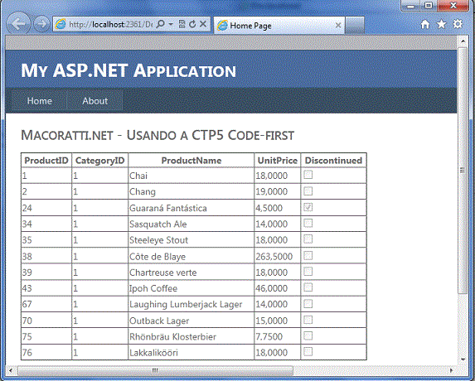The height and width of the screenshot is (381, 475).
Task: Click the 4,5000 unit price cell
Action: (x=278, y=208)
